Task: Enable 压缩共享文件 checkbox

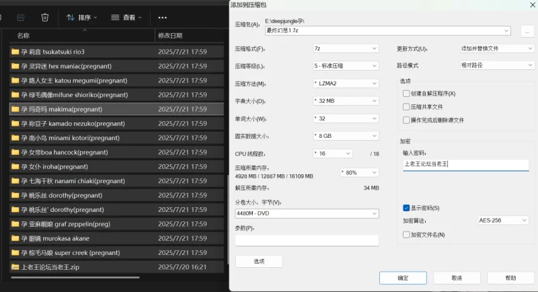Action: pos(406,107)
